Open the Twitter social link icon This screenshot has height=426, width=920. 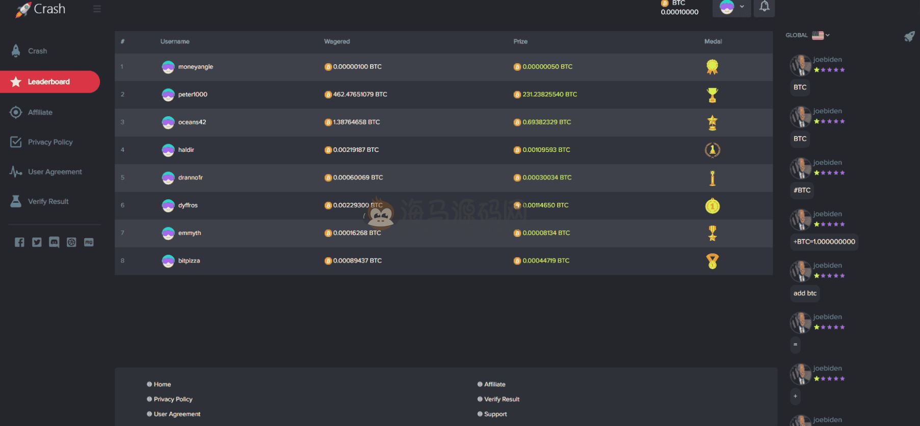[x=37, y=242]
